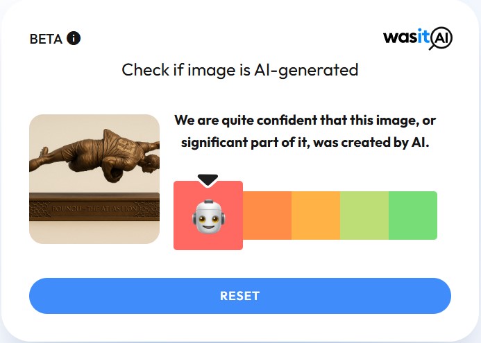Click the 'Check if image is AI-generated' heading

(x=240, y=70)
